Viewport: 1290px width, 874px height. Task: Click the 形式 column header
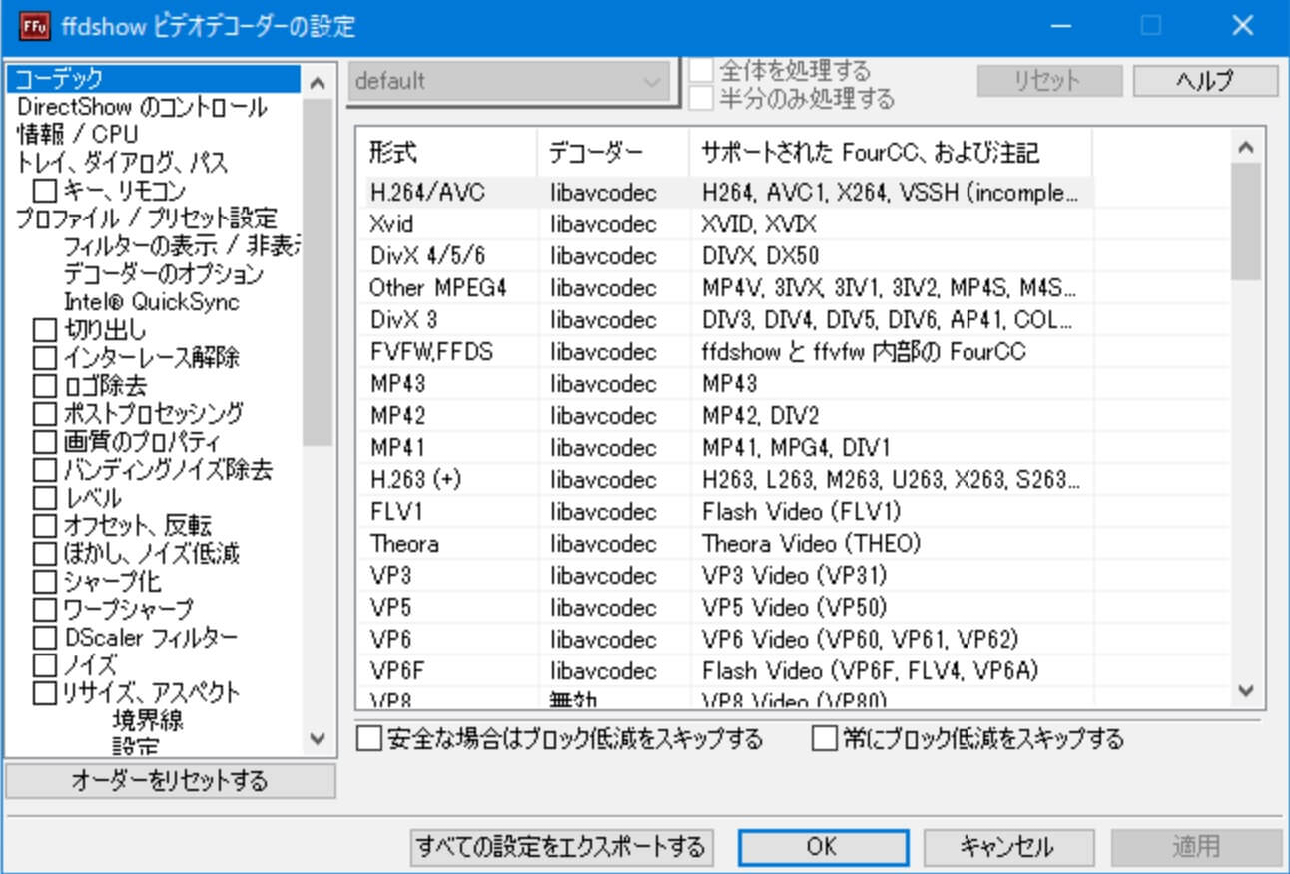coord(447,153)
